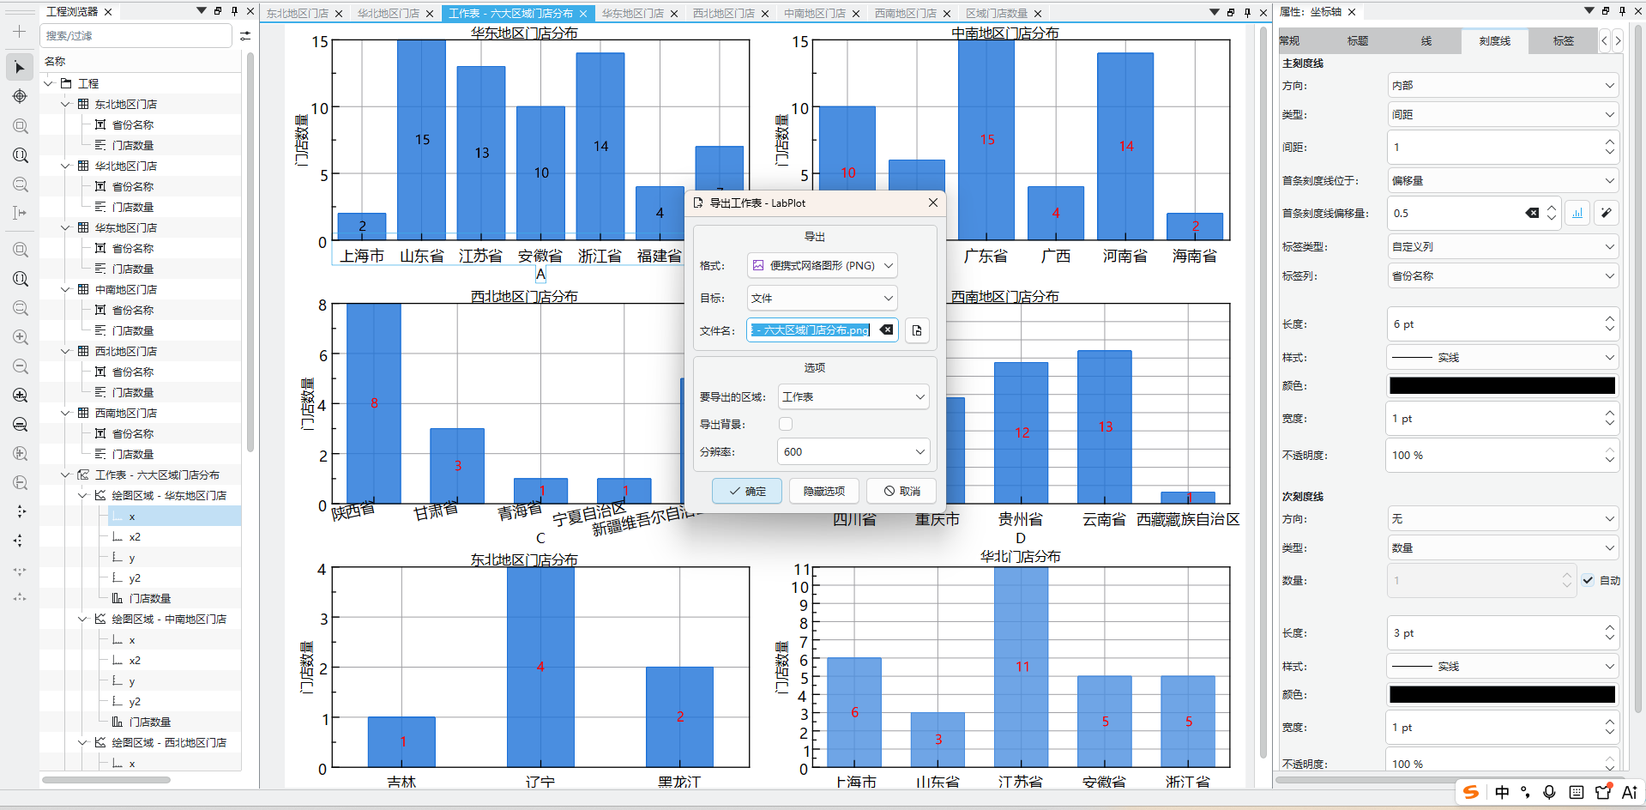Image resolution: width=1646 pixels, height=810 pixels.
Task: Click the bar chart icon beside tick offset
Action: tap(1577, 213)
